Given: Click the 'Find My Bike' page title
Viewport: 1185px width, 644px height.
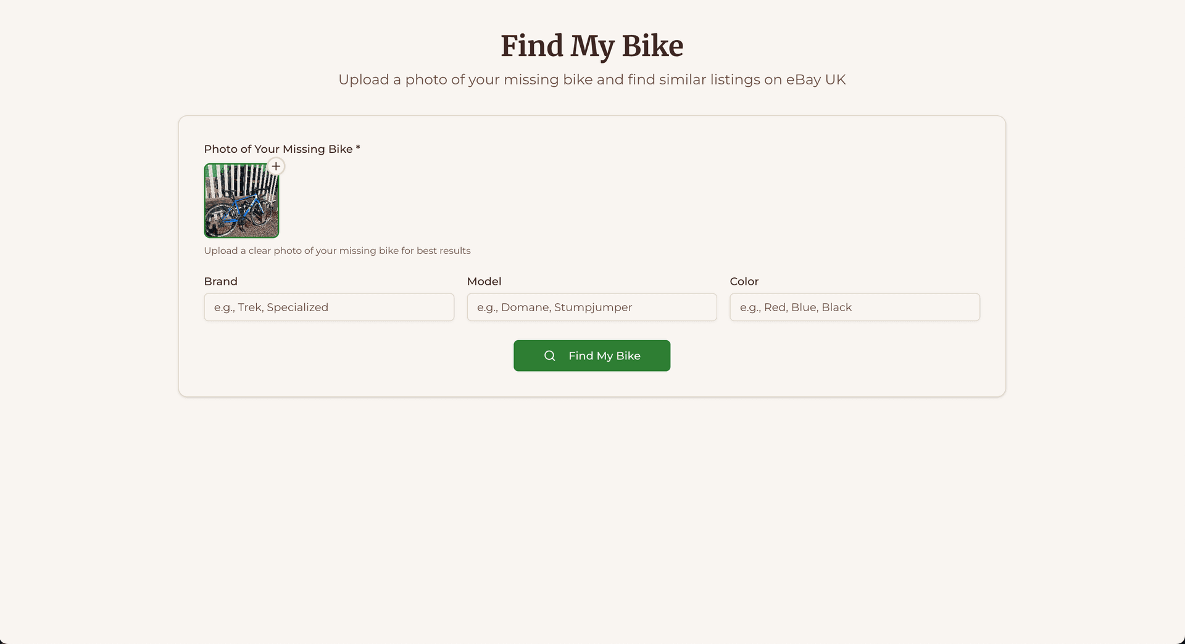Looking at the screenshot, I should point(591,46).
